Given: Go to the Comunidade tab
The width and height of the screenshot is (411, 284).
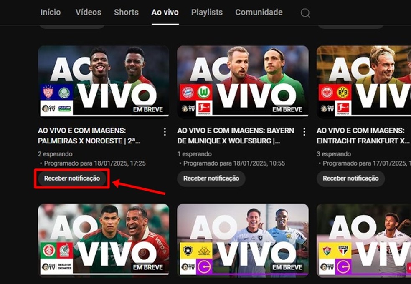Looking at the screenshot, I should 259,13.
